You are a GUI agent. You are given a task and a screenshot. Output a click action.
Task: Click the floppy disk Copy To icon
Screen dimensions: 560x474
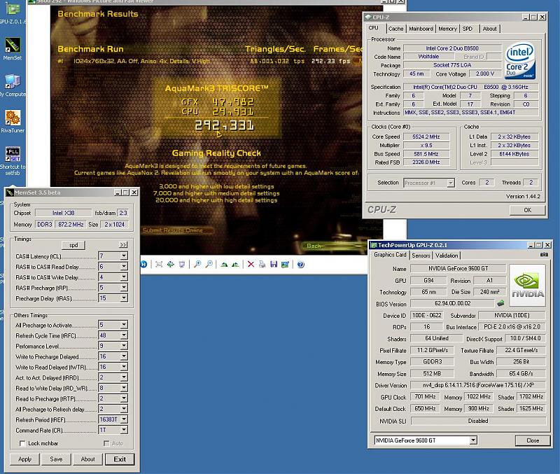click(x=274, y=265)
